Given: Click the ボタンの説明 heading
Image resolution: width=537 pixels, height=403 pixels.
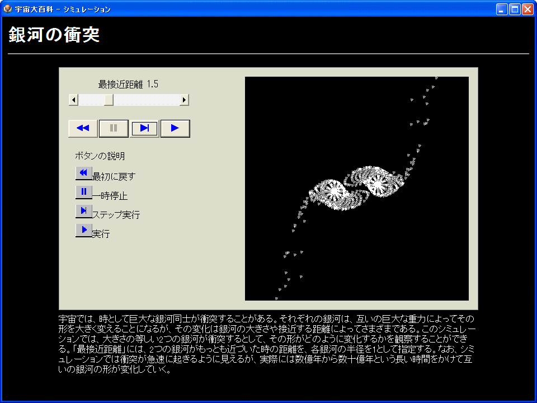Looking at the screenshot, I should tap(100, 156).
